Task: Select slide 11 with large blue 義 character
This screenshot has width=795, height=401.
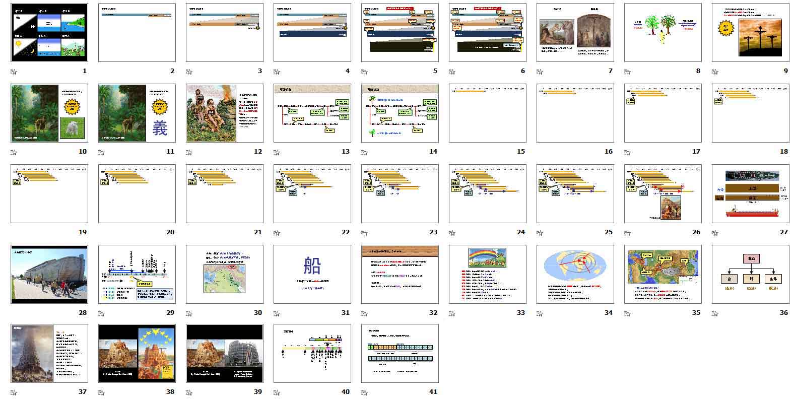Action: click(x=137, y=113)
